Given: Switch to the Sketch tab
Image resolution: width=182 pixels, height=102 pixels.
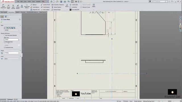Looking at the screenshot, I should point(18,12).
